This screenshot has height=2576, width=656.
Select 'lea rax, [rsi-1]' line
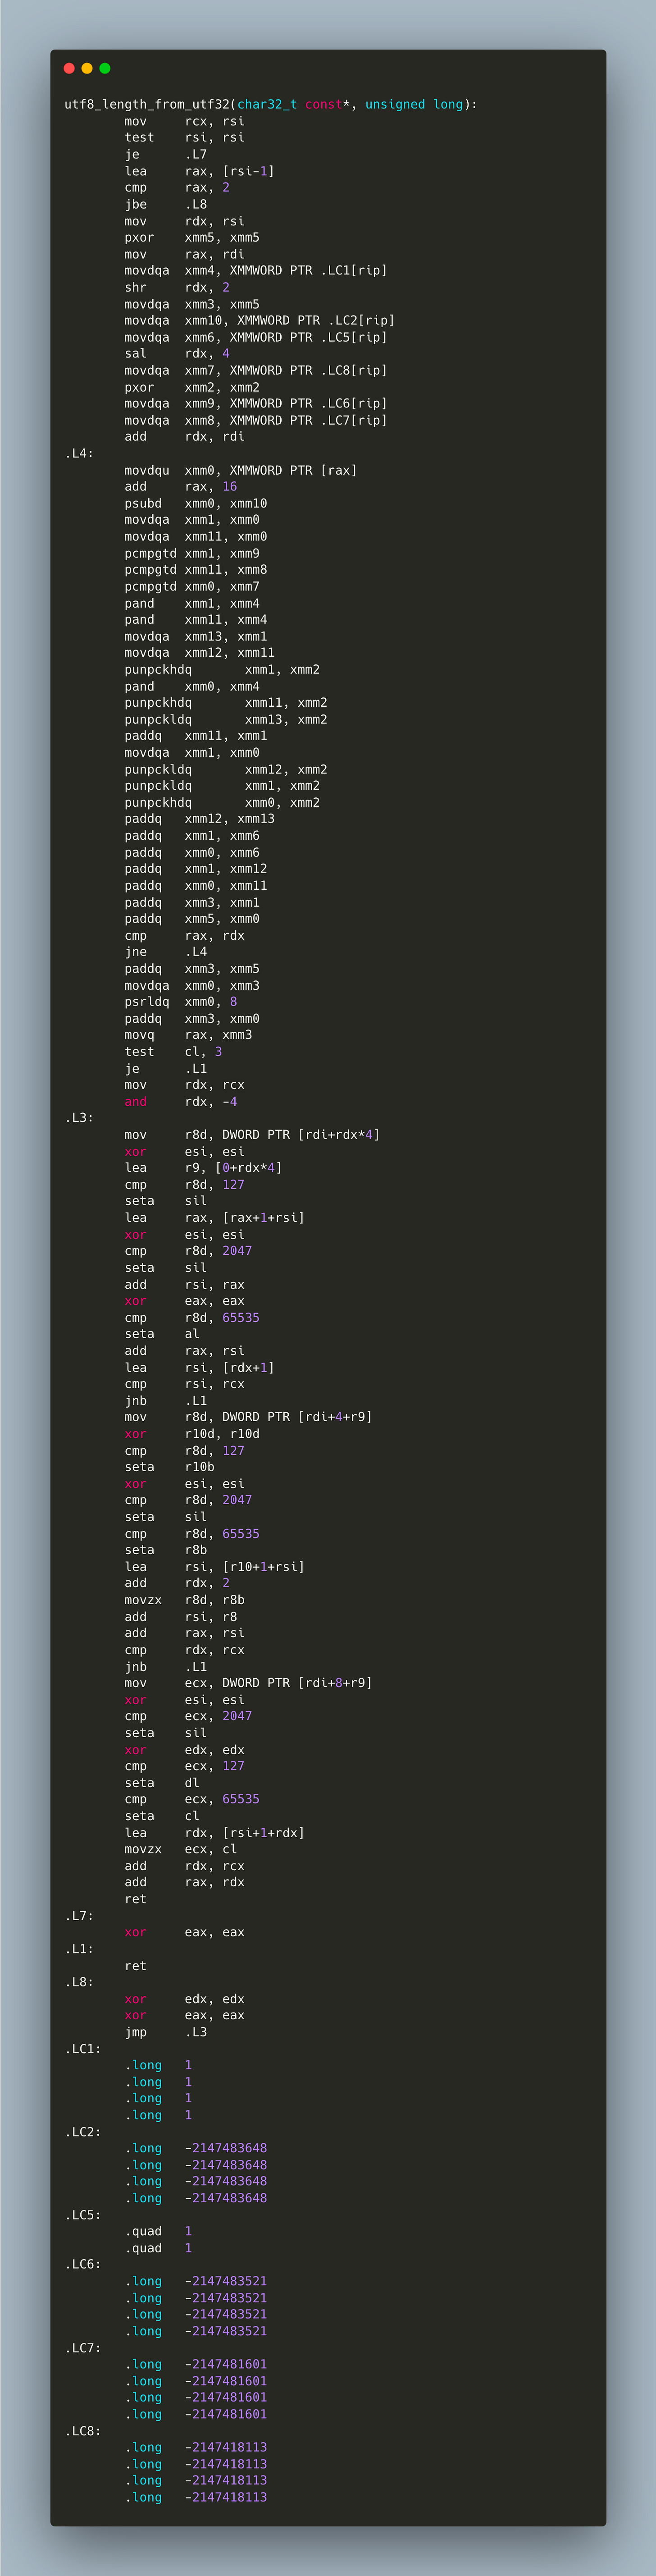(199, 171)
